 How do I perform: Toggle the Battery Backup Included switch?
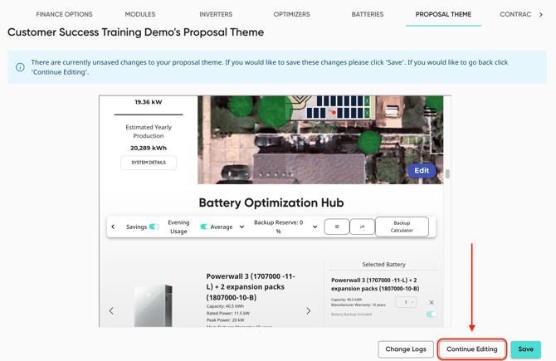432,315
